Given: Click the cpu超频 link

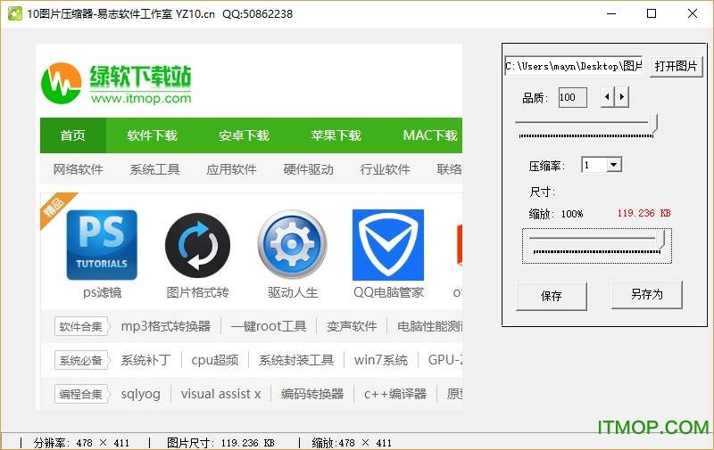Looking at the screenshot, I should pos(215,361).
